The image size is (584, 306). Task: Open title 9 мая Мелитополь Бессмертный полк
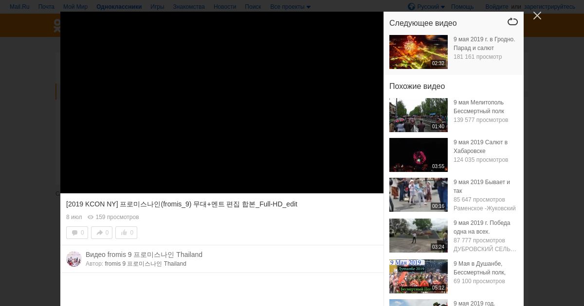click(479, 107)
